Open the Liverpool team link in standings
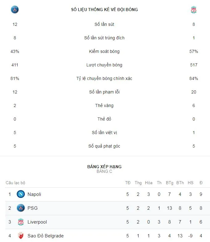This screenshot has width=210, height=242. (37, 222)
